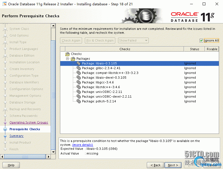Image resolution: width=223 pixels, height=169 pixels.
Task: Click sidebar horizontal scrollbar right arrow
Action: click(x=48, y=157)
